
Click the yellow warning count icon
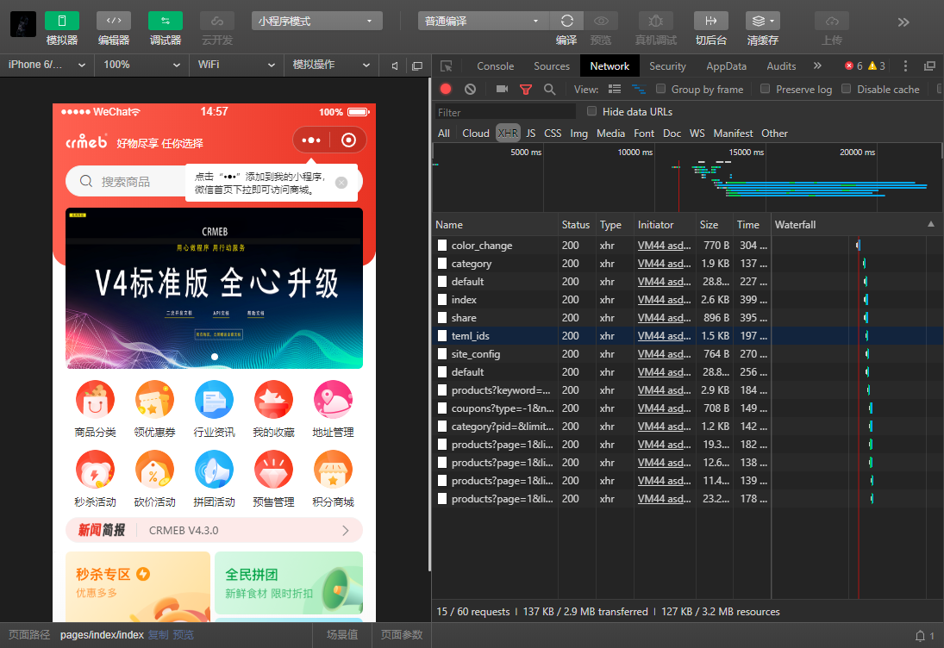point(872,66)
